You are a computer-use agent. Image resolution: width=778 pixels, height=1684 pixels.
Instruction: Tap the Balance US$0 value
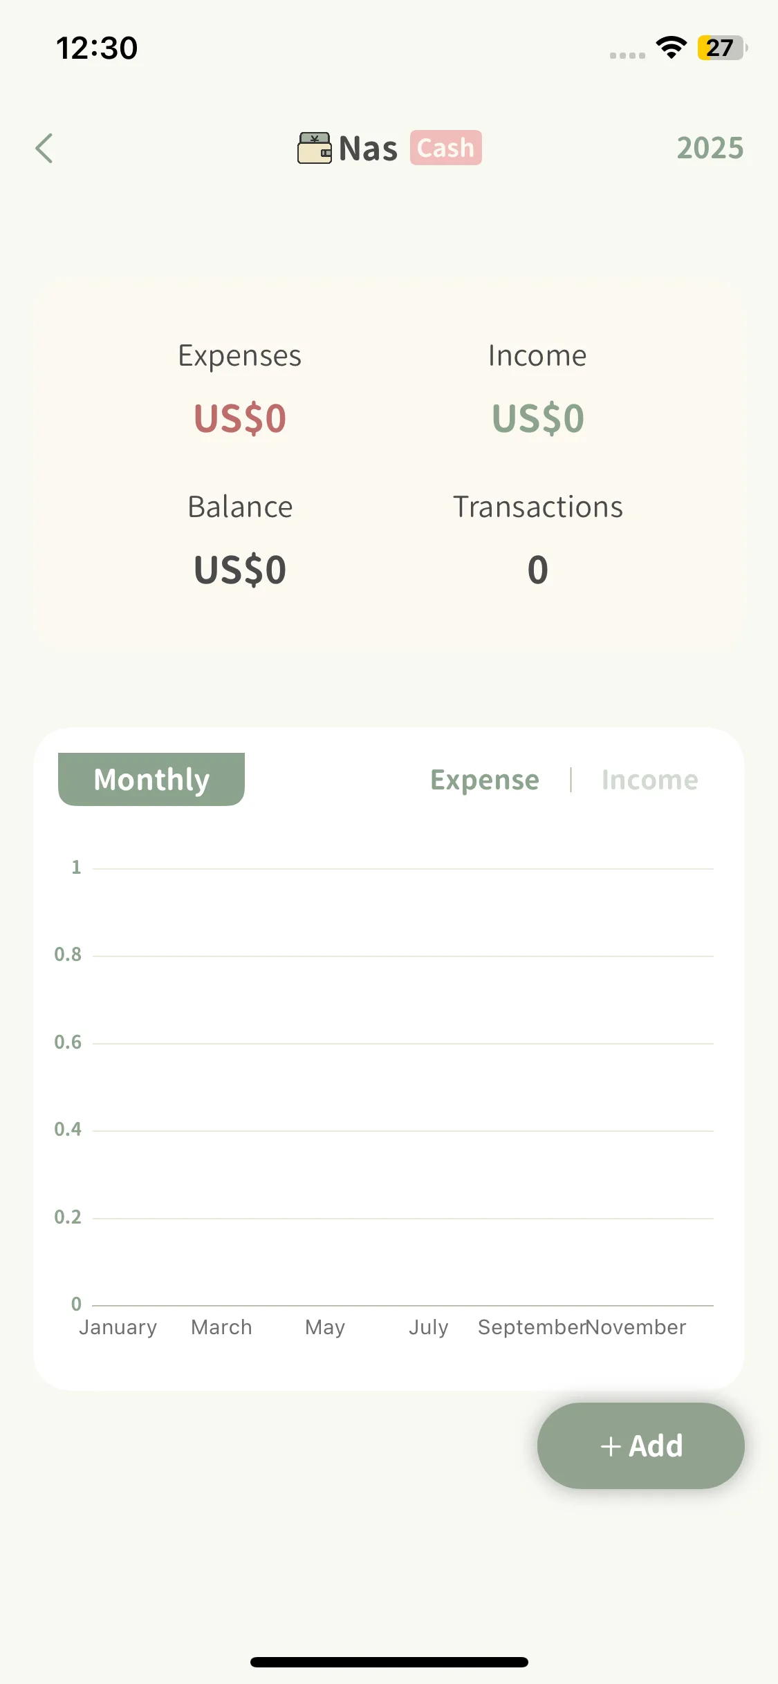[240, 570]
